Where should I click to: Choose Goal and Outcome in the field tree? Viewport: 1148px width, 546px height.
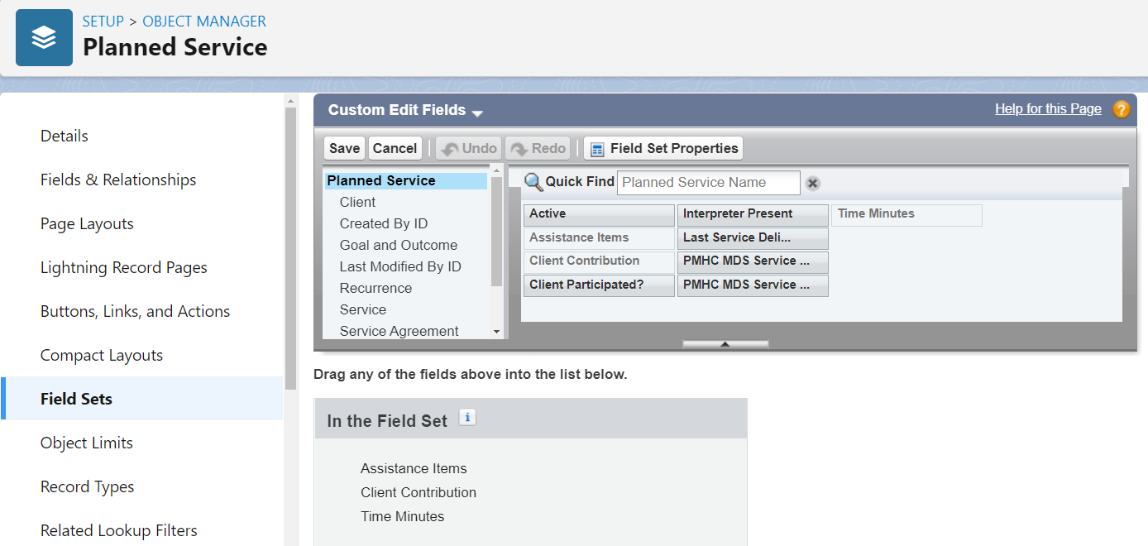(398, 245)
